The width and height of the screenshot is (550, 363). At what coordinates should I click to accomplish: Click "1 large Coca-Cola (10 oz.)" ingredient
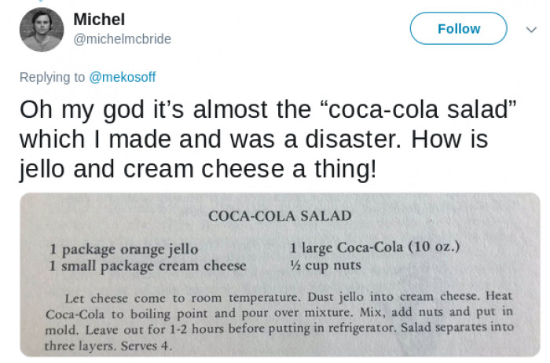tap(375, 248)
